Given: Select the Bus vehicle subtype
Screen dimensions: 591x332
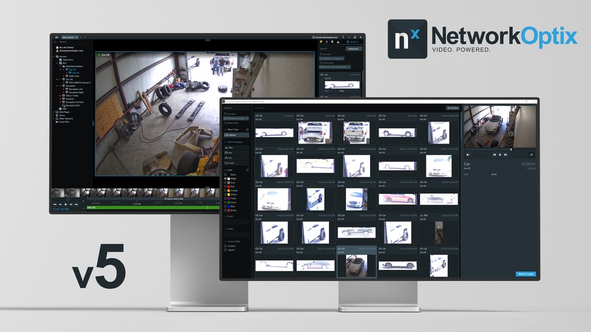Looking at the screenshot, I should click(236, 153).
